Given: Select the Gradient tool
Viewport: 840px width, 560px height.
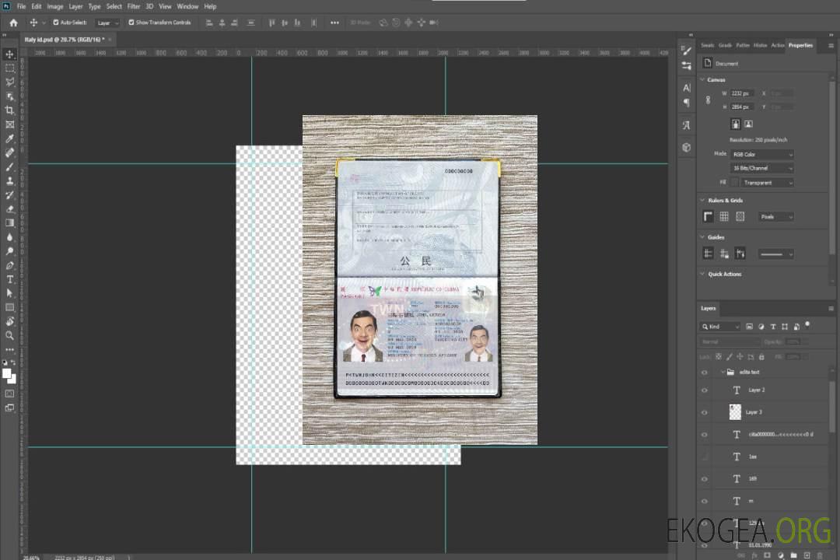Looking at the screenshot, I should coord(9,223).
